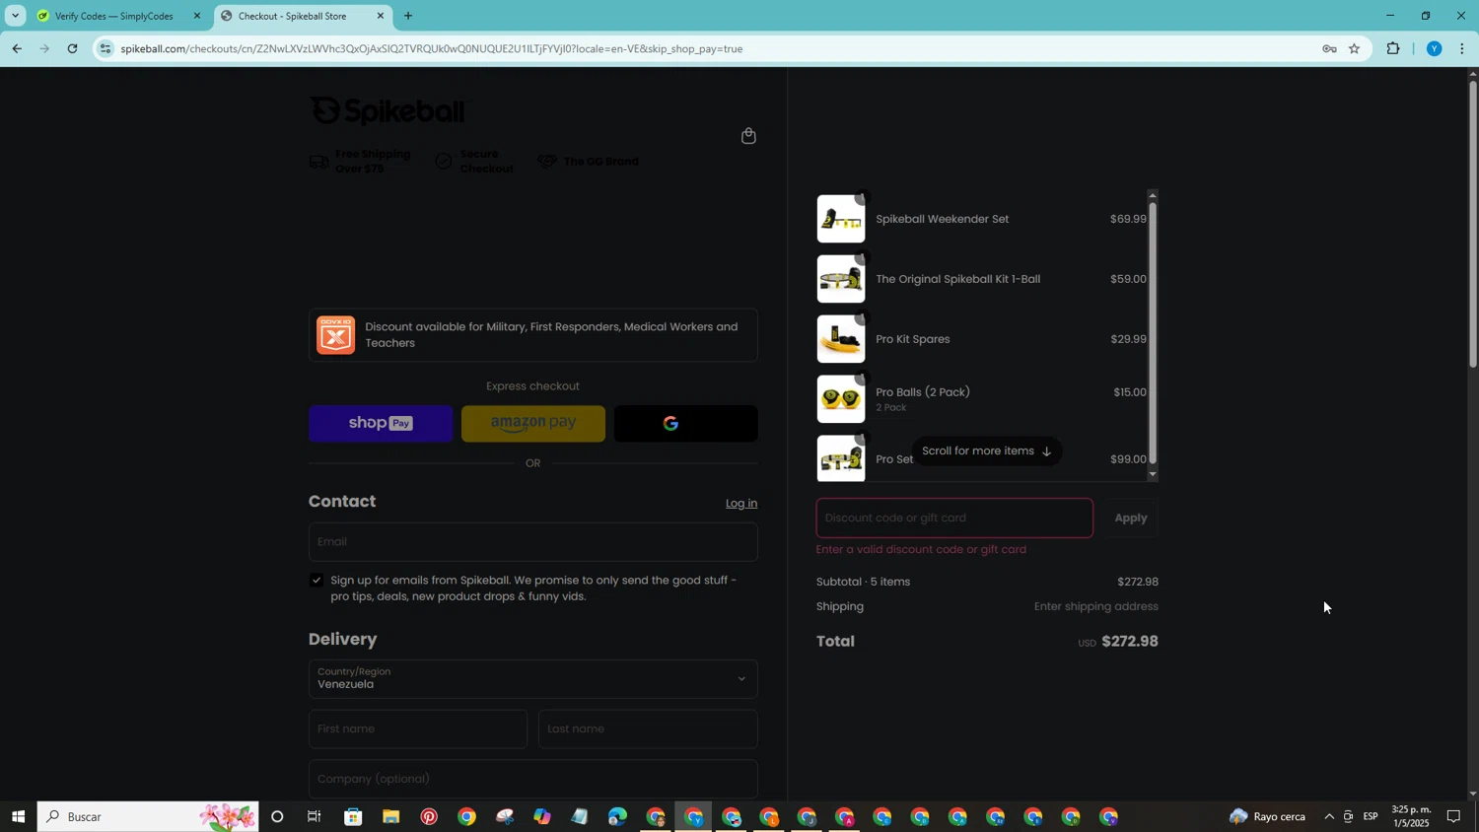The image size is (1479, 832).
Task: Click the Spikeball Weekender Set name
Action: pos(942,219)
